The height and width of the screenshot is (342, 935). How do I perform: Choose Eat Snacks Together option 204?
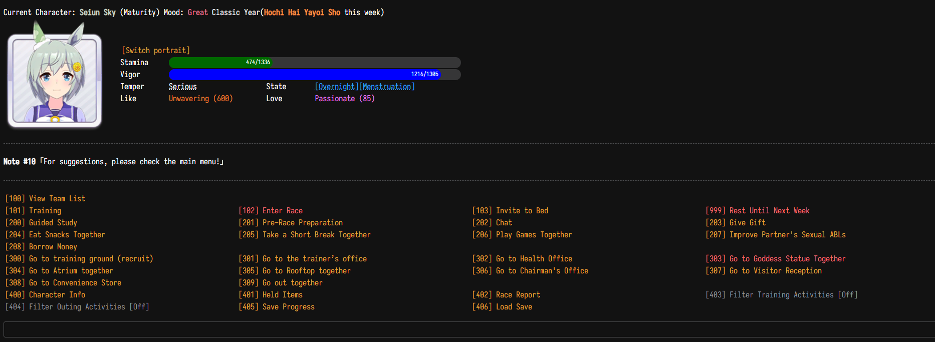tap(55, 235)
